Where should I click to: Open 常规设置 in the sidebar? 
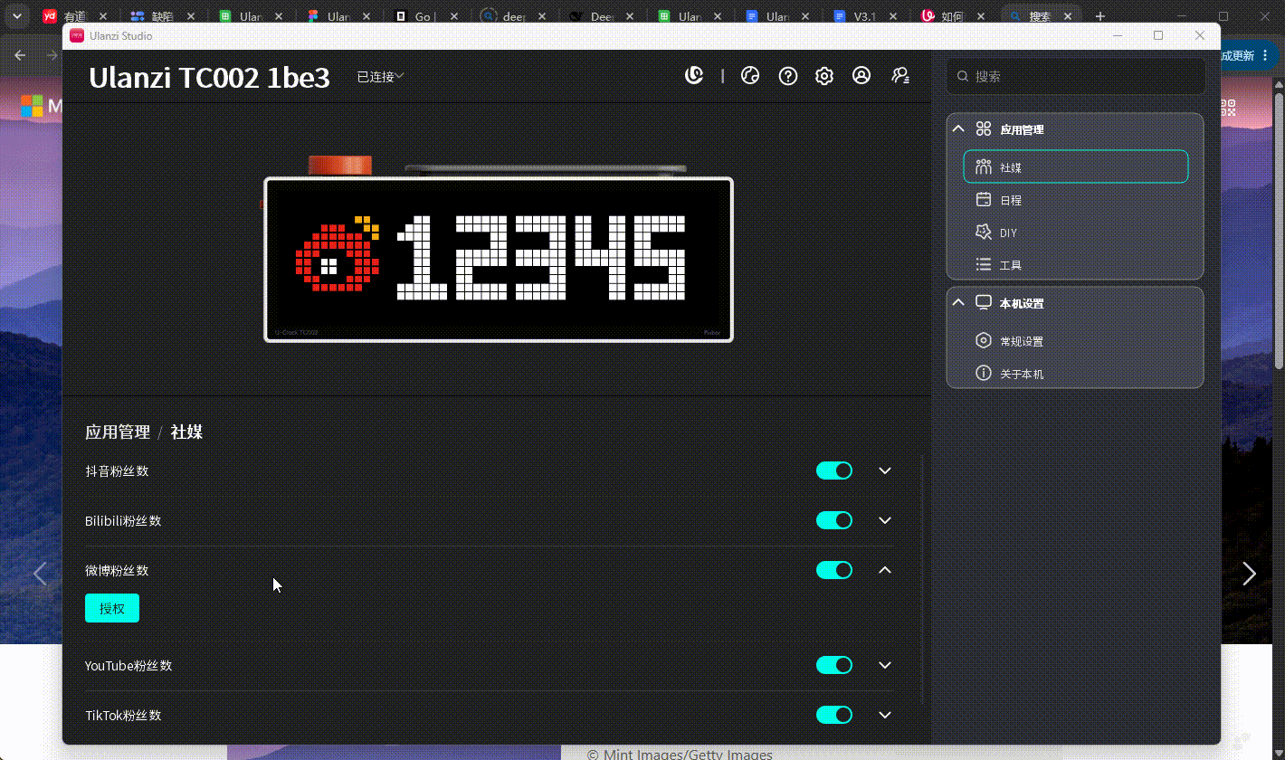click(x=1076, y=341)
